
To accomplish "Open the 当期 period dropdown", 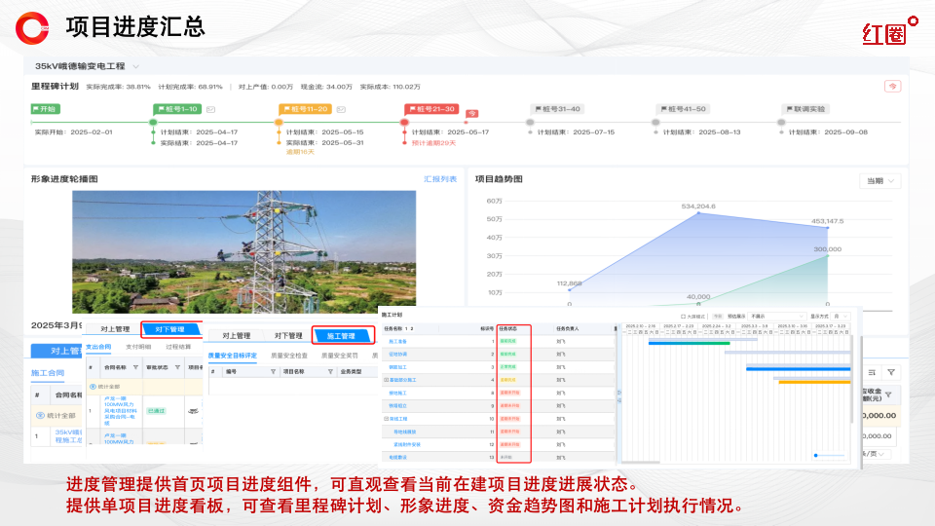I will click(x=879, y=180).
